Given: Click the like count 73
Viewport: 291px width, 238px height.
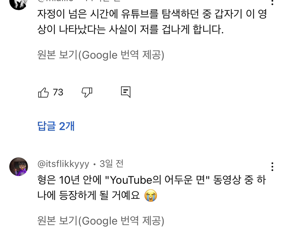Looking at the screenshot, I should pos(58,92).
